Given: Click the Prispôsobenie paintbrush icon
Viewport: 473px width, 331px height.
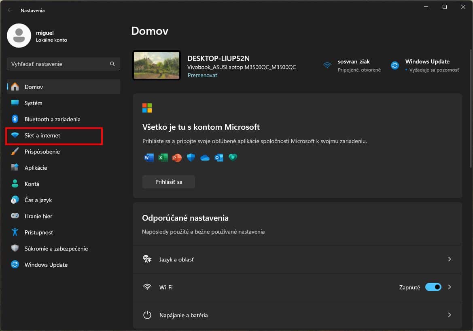Looking at the screenshot, I should click(x=15, y=151).
